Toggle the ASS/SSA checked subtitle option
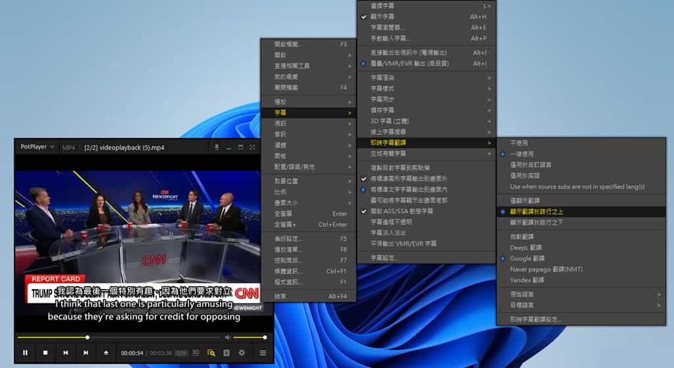The height and width of the screenshot is (368, 674). [x=427, y=211]
